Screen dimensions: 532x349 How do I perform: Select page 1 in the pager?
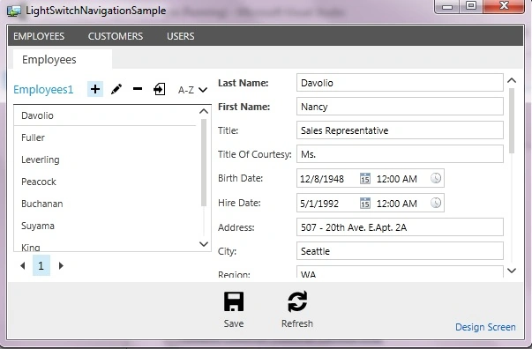41,265
